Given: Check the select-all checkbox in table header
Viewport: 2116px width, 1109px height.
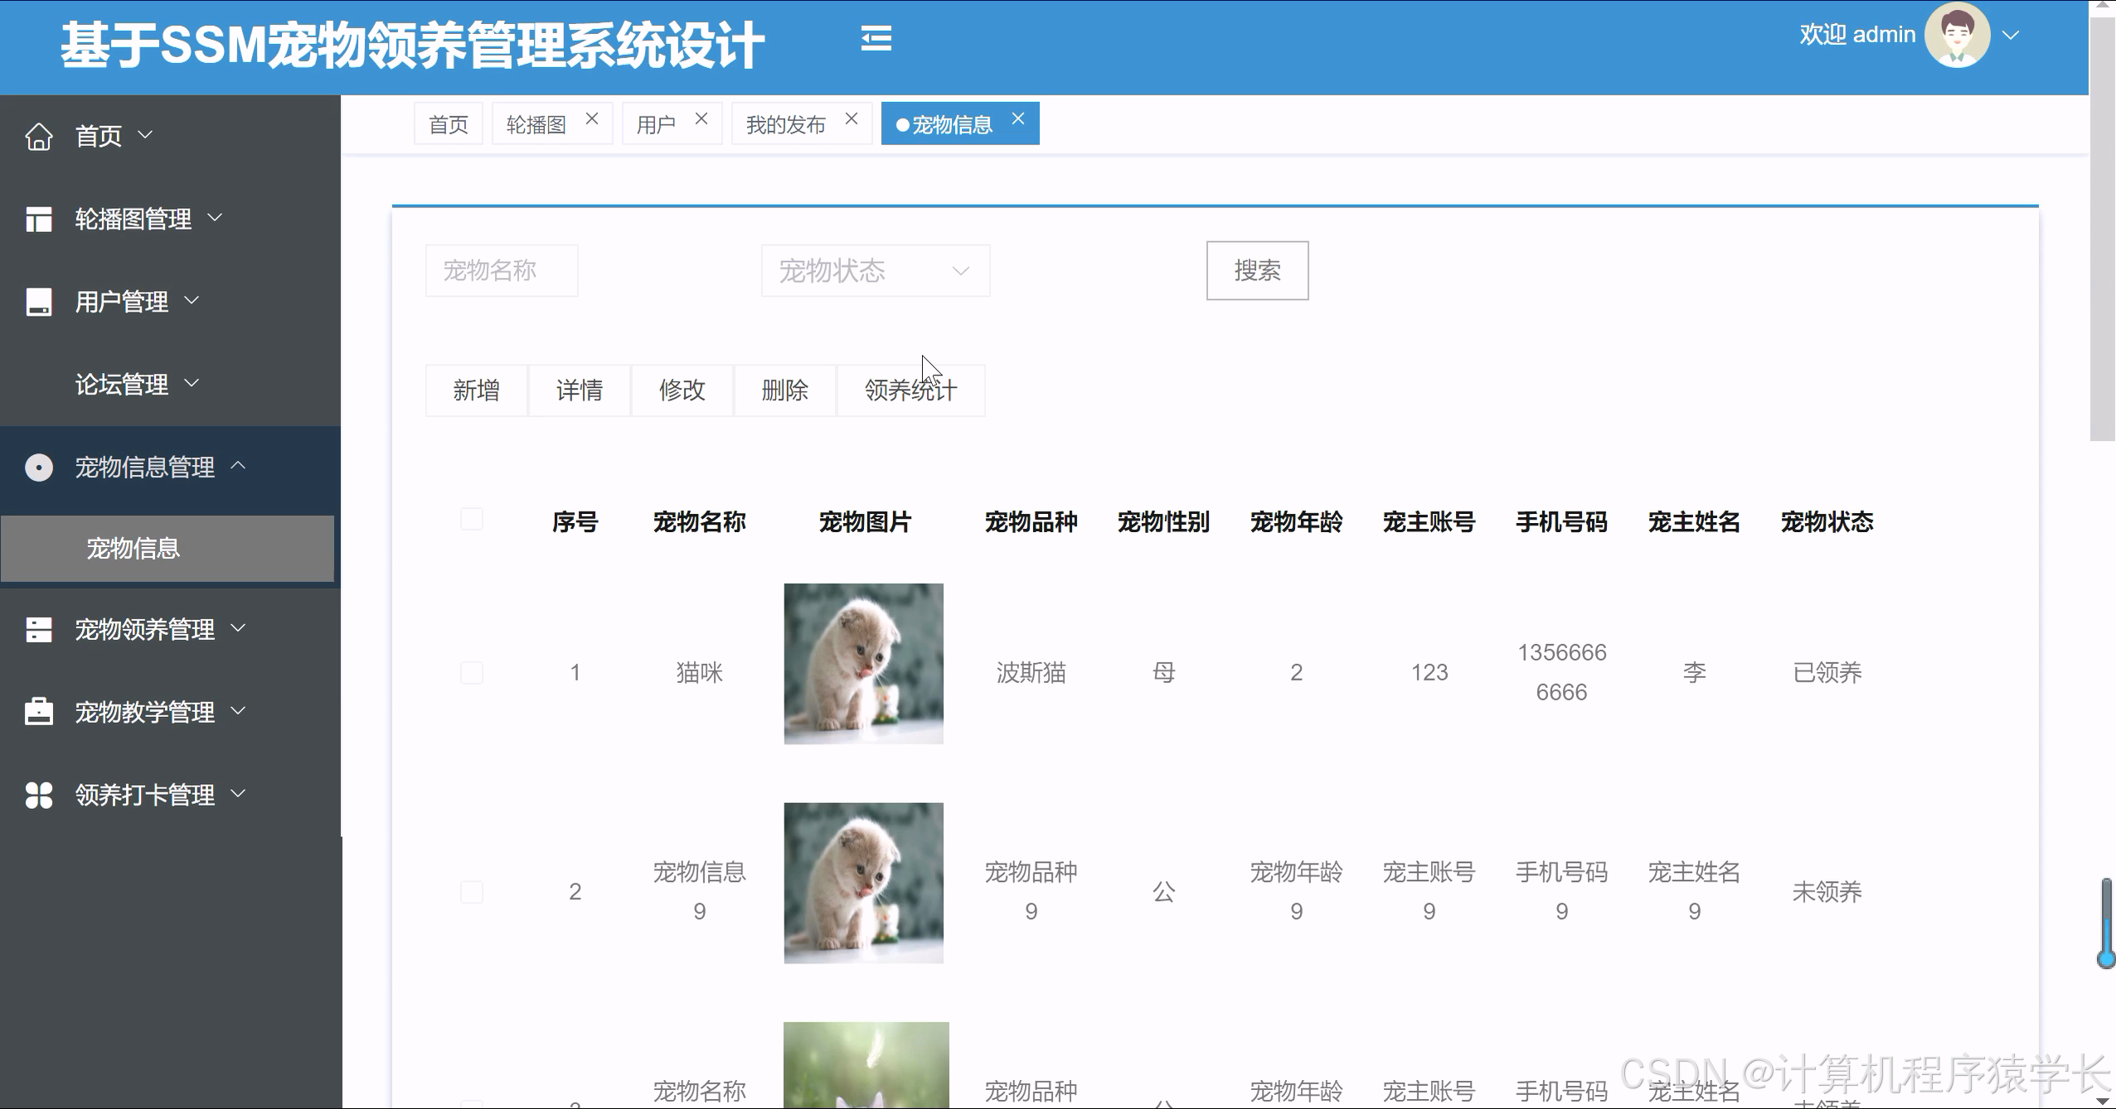Looking at the screenshot, I should (x=472, y=518).
